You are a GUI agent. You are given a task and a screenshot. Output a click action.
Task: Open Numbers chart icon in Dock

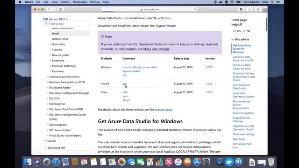[x=159, y=162]
